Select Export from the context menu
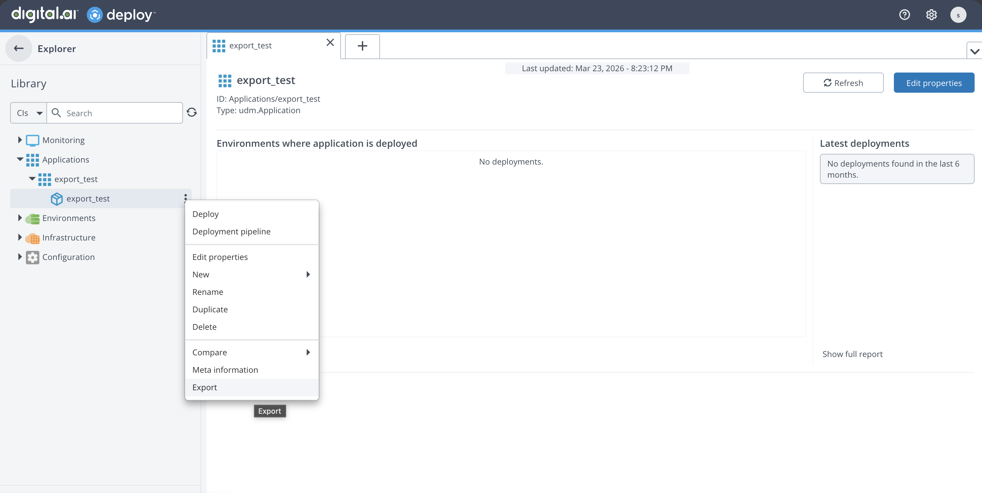The height and width of the screenshot is (493, 982). (x=205, y=387)
